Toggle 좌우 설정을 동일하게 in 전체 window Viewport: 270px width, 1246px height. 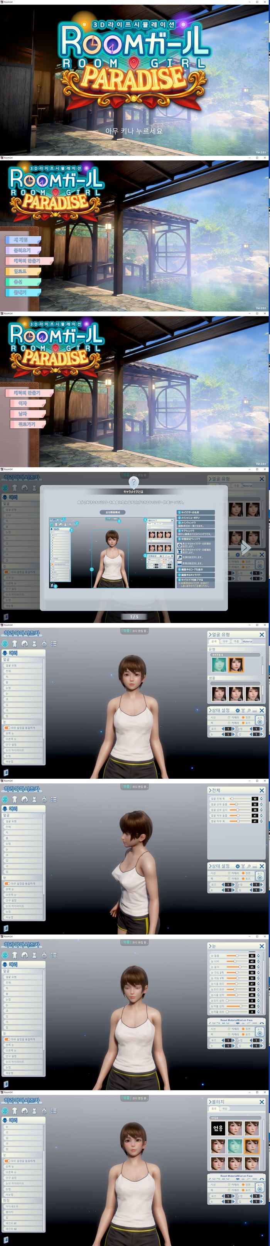pos(7,883)
